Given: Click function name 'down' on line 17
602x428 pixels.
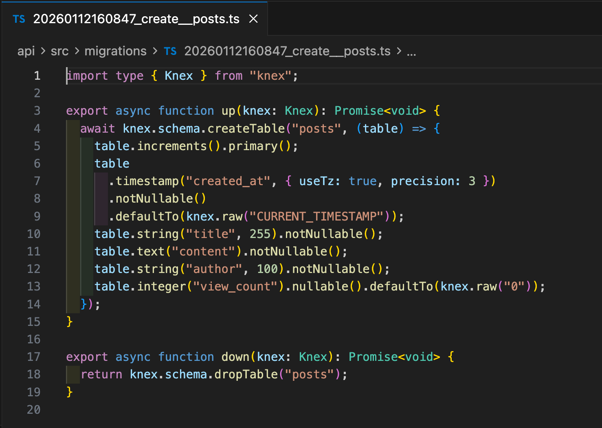Looking at the screenshot, I should tap(235, 357).
